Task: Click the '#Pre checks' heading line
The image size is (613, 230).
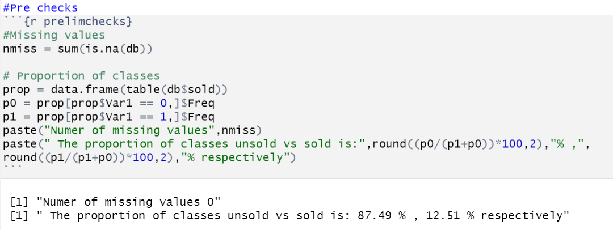Action: (x=40, y=7)
